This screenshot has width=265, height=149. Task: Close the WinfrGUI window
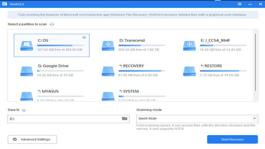[x=260, y=4]
